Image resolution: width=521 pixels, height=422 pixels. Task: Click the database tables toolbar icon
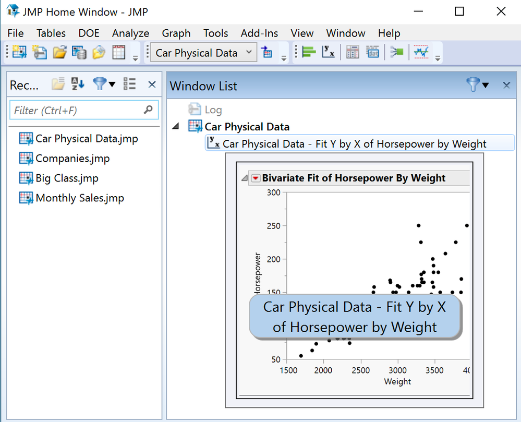click(79, 52)
